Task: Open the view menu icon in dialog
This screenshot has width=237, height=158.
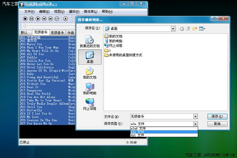Action: [202, 29]
